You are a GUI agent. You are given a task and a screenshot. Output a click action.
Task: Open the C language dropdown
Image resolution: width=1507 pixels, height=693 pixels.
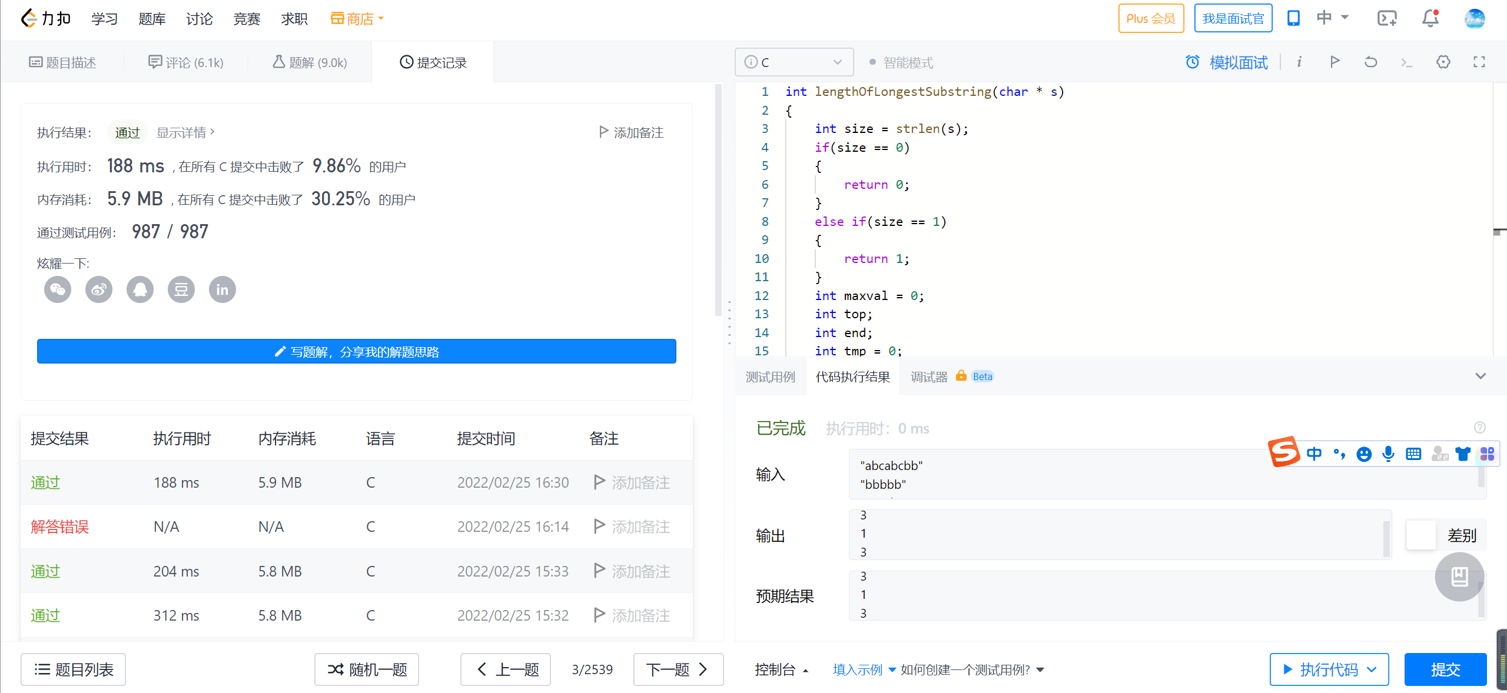tap(794, 62)
